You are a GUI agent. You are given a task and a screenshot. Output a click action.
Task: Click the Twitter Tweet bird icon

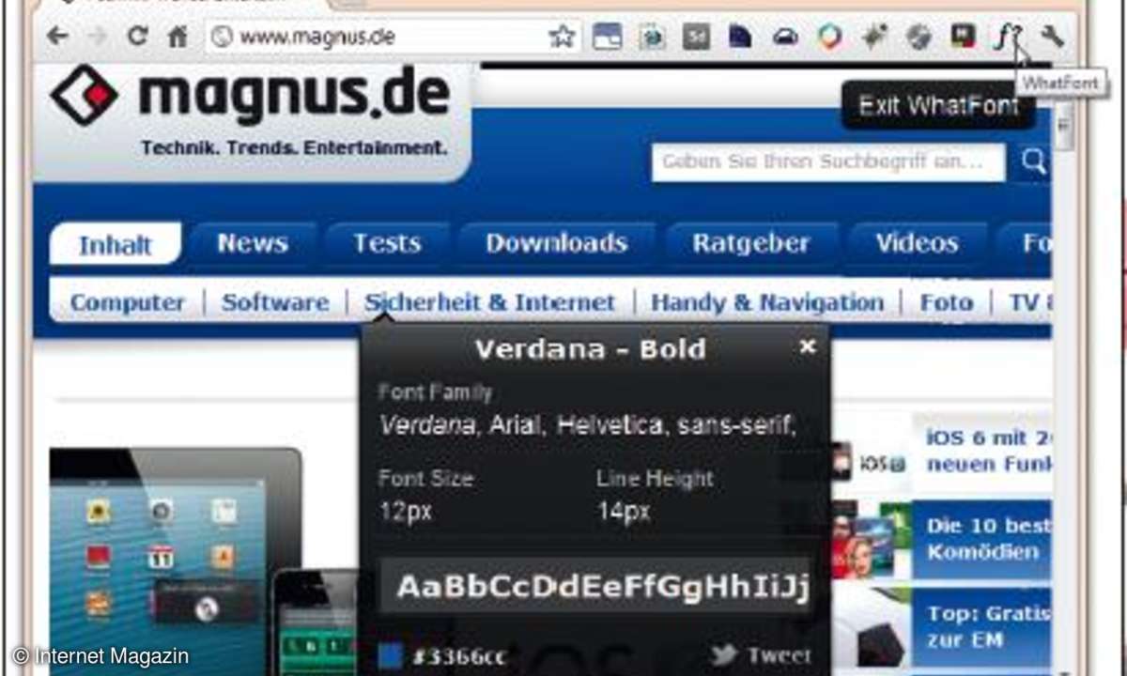coord(724,655)
